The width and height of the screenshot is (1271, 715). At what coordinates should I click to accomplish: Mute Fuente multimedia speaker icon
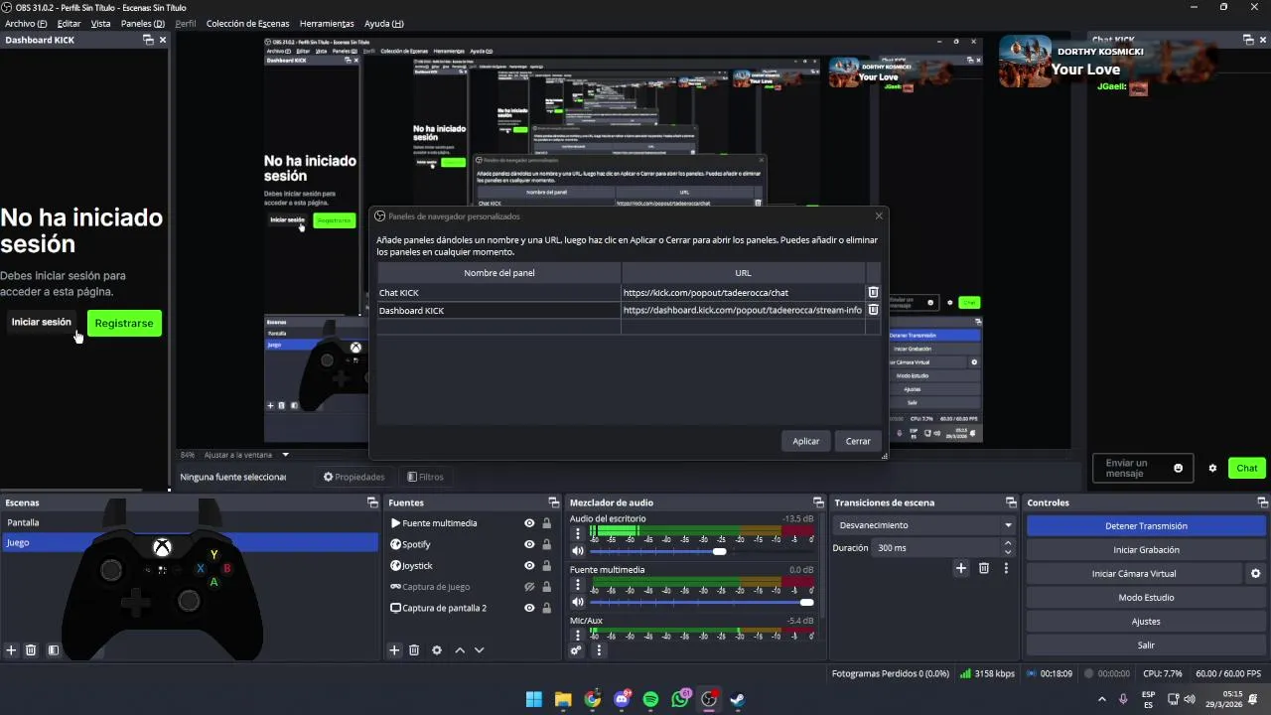point(577,602)
